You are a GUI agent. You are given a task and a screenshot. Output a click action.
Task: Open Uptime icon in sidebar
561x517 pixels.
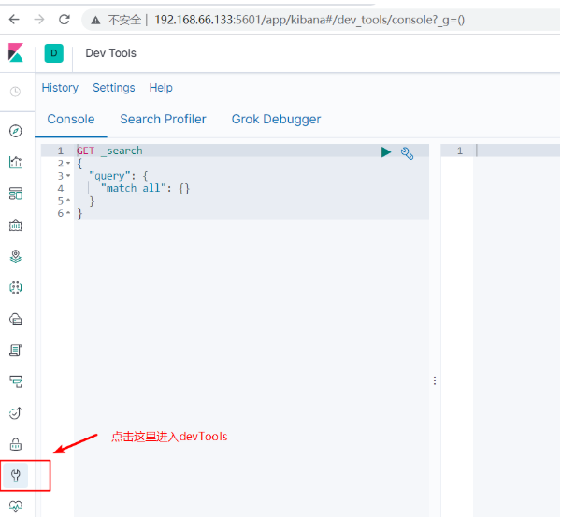(16, 413)
